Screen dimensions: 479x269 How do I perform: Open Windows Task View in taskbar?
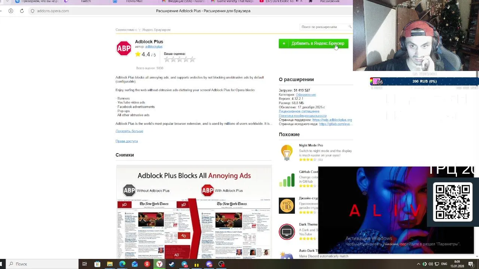[85, 264]
